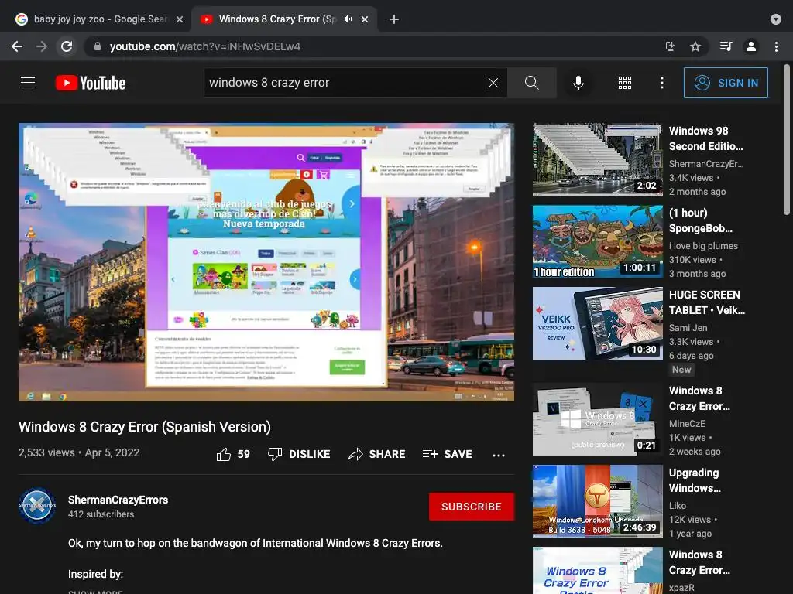Open the YouTube hamburger guide menu
The width and height of the screenshot is (793, 594).
click(28, 82)
